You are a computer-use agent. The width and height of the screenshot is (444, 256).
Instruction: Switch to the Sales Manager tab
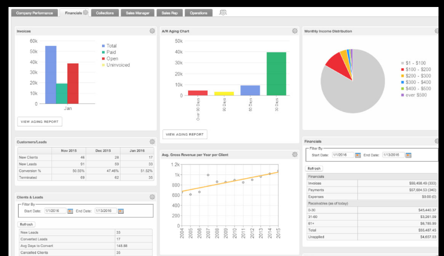coord(137,13)
